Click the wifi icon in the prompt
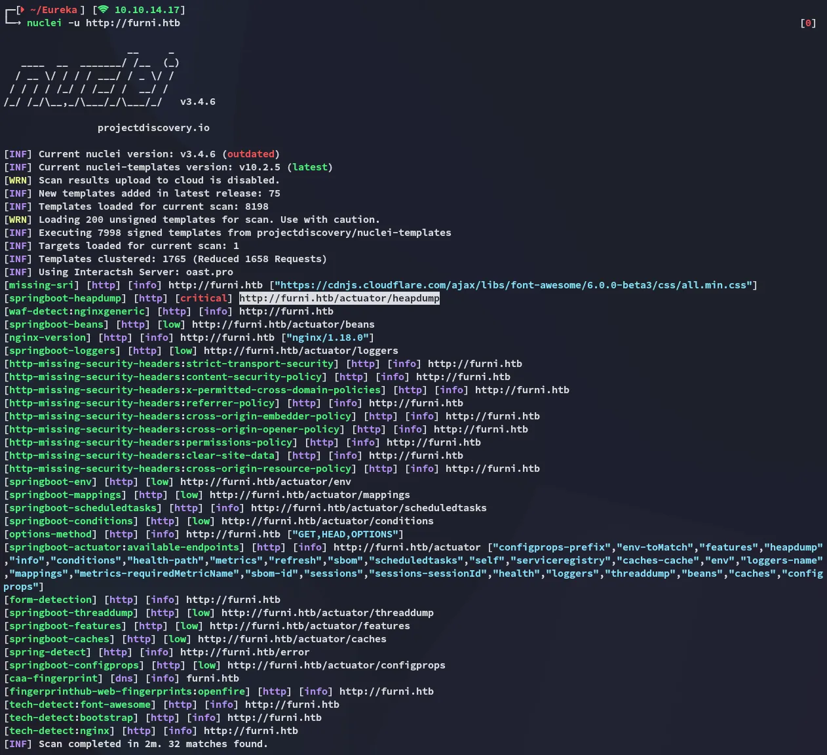 coord(103,10)
